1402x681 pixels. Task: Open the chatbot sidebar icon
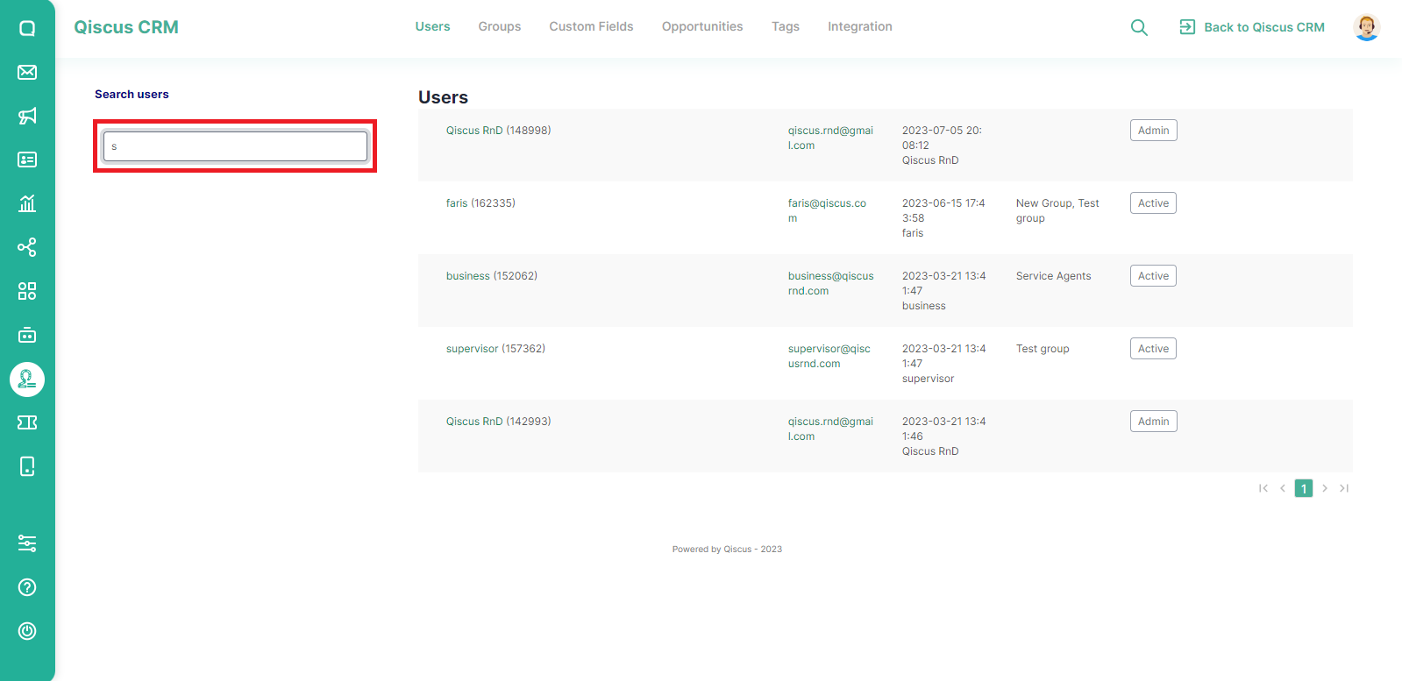coord(27,335)
